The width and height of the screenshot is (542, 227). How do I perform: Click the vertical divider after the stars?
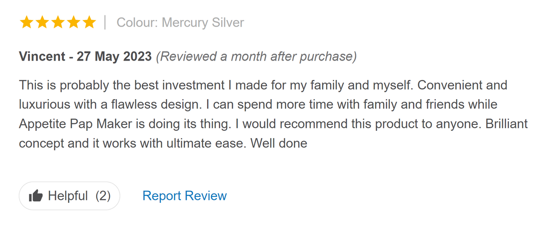(x=105, y=22)
